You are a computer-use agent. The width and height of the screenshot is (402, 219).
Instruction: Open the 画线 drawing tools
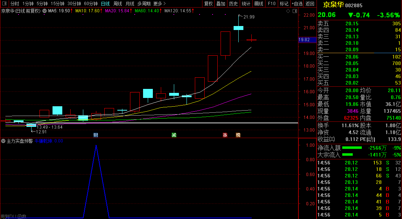pyautogui.click(x=259, y=4)
